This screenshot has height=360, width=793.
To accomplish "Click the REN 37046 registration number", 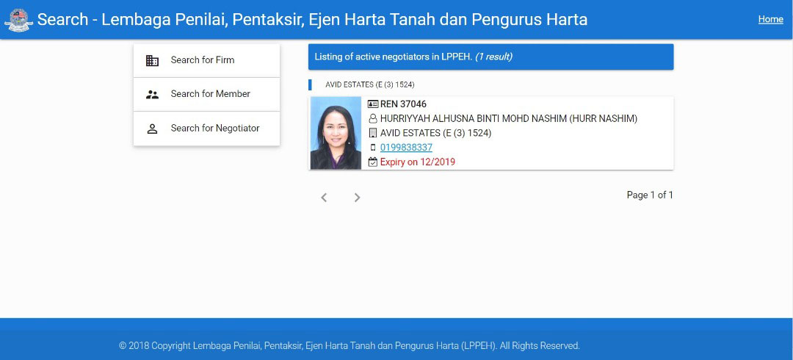I will pos(403,104).
